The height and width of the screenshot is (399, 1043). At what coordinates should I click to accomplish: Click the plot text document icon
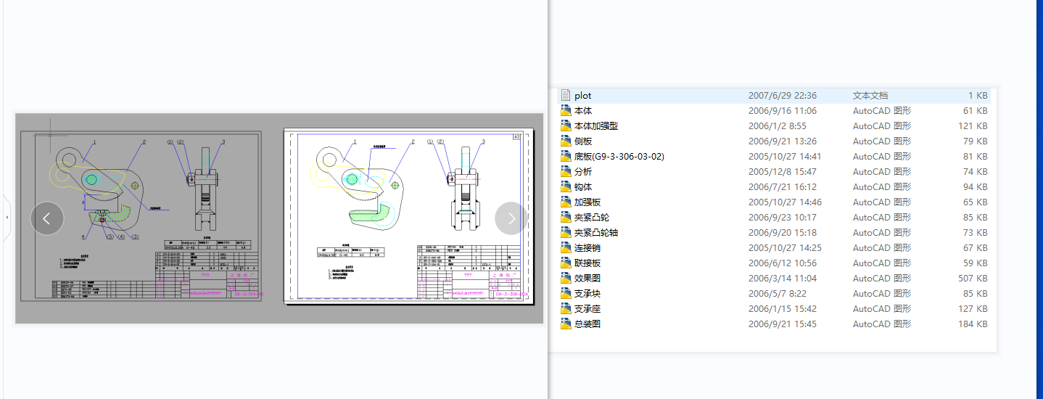click(566, 95)
